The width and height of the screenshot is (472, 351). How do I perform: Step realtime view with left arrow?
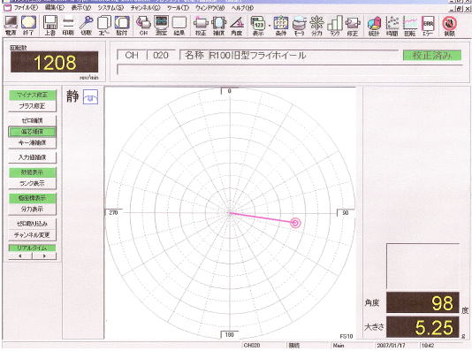(20, 256)
